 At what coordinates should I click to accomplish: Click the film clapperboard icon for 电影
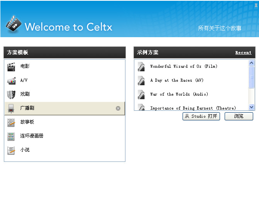pos(11,67)
